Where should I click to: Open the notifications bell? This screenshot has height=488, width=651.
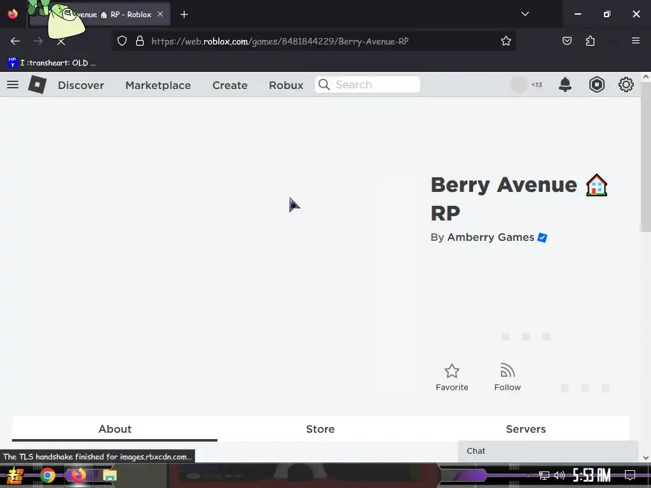(565, 85)
